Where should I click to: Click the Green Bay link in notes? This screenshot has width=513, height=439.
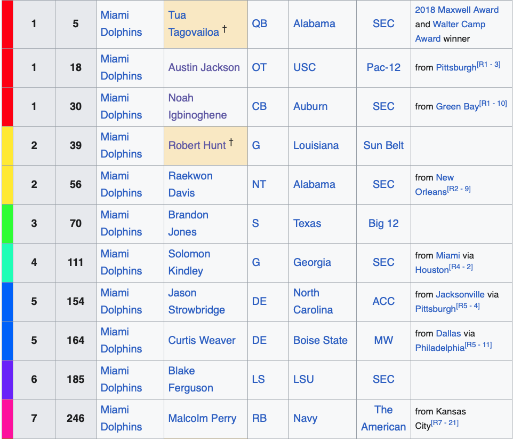[x=458, y=107]
